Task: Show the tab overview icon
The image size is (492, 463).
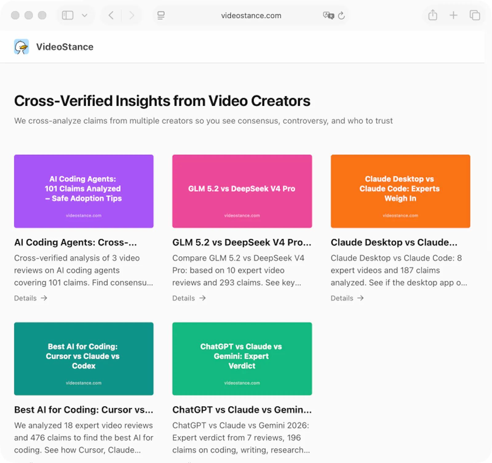Action: pos(475,15)
